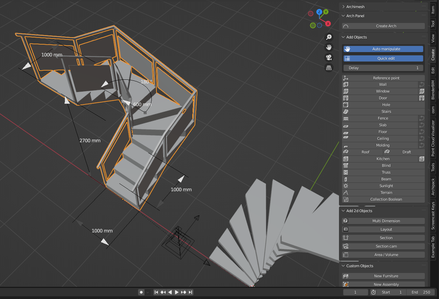Screen dimensions: 439x299
Task: Click the Create Arch button
Action: [x=383, y=26]
